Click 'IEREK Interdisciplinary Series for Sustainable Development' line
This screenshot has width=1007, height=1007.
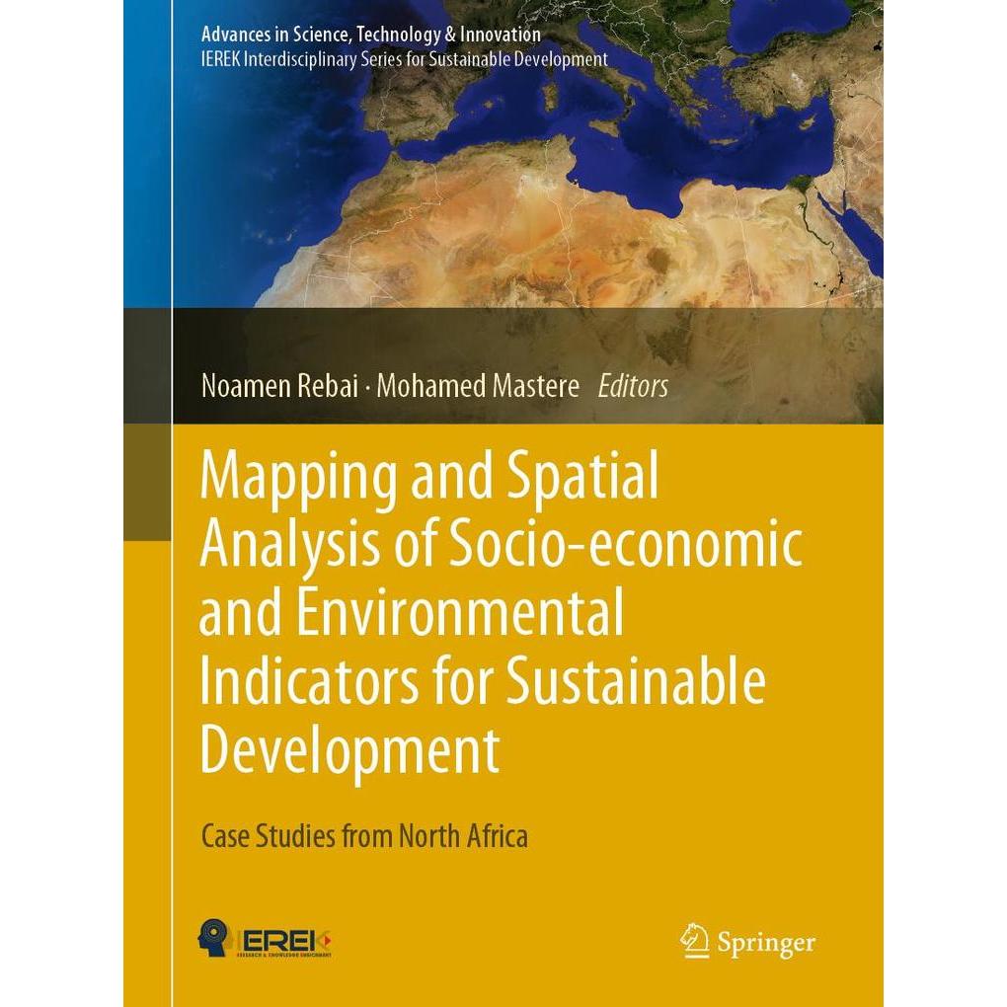390,58
